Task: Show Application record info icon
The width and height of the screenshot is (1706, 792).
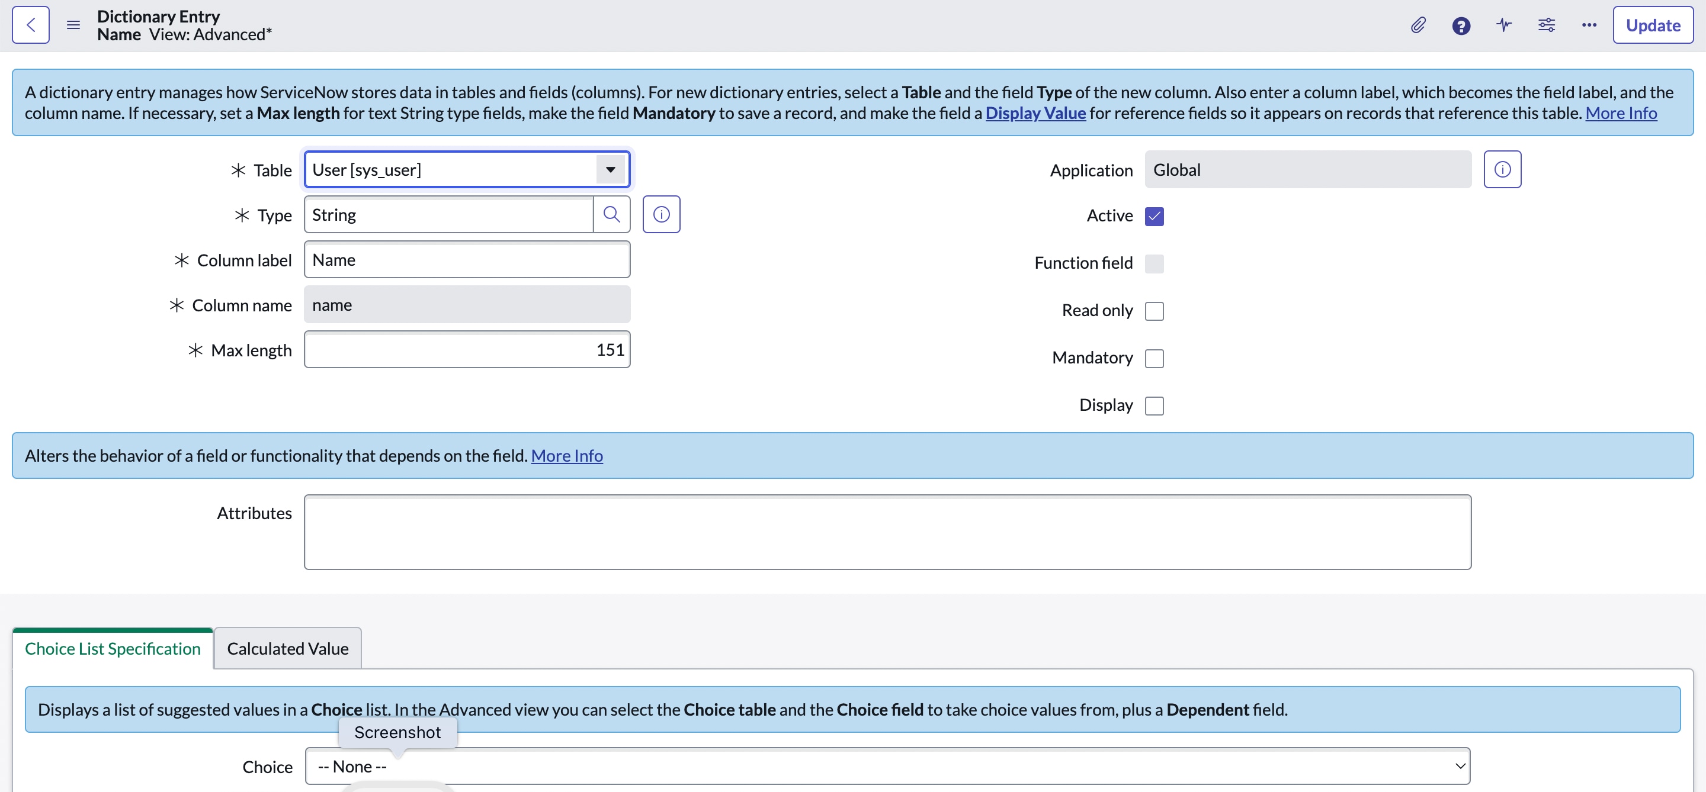Action: (x=1502, y=169)
